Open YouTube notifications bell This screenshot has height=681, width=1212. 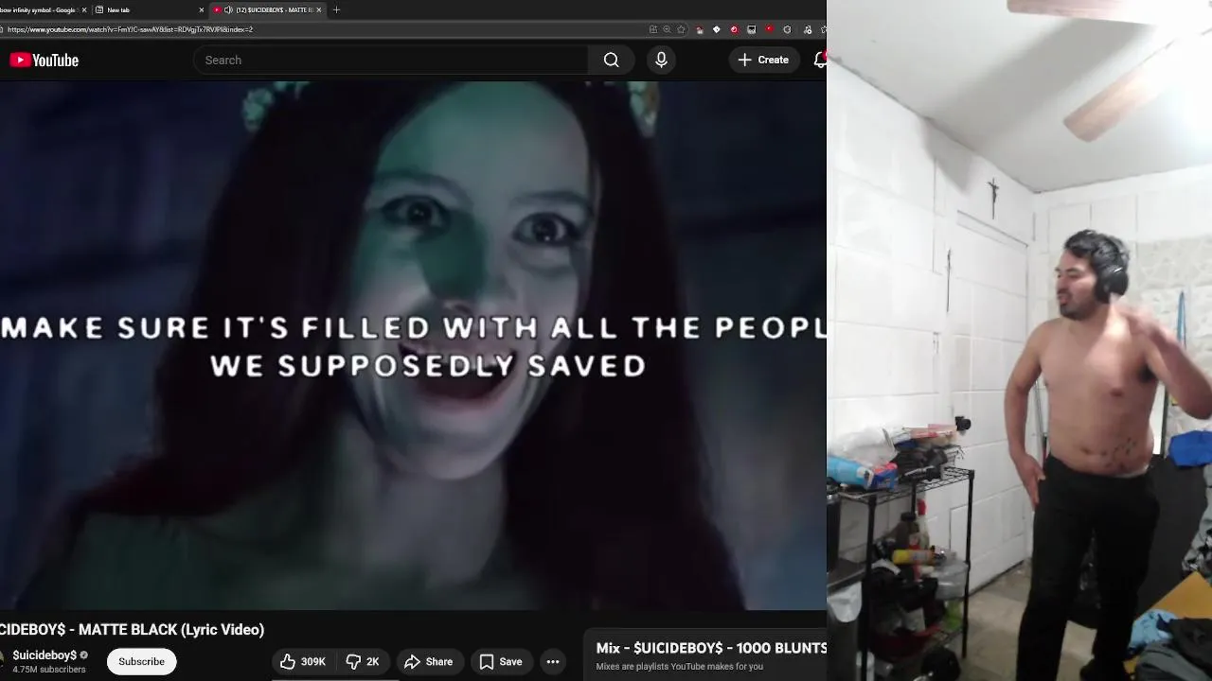(x=820, y=60)
